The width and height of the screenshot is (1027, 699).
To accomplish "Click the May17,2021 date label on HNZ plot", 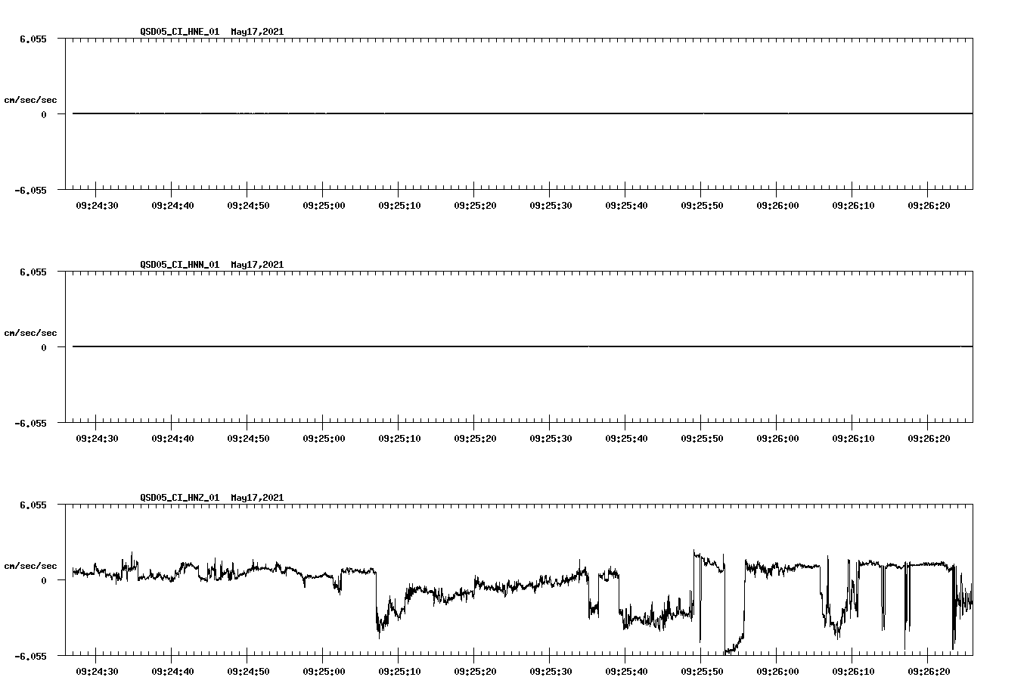I will coord(257,498).
